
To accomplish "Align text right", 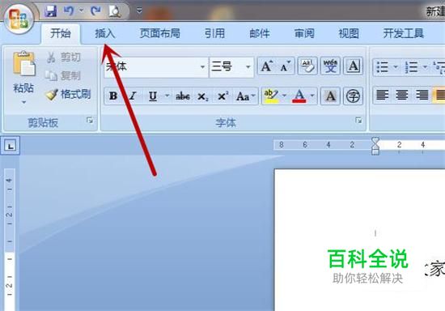I will click(x=422, y=95).
